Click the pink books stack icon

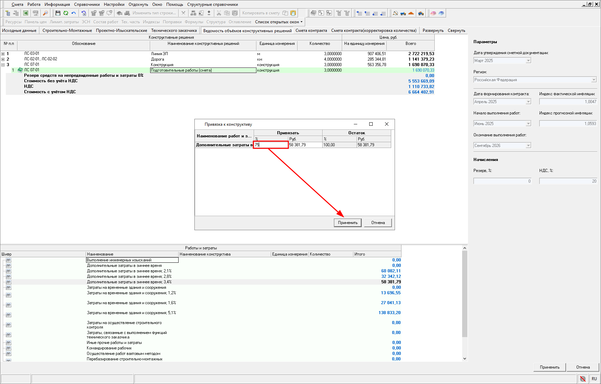pos(433,13)
